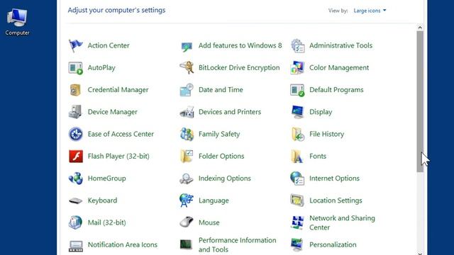
Task: Click the Mouse icon
Action: pos(187,222)
